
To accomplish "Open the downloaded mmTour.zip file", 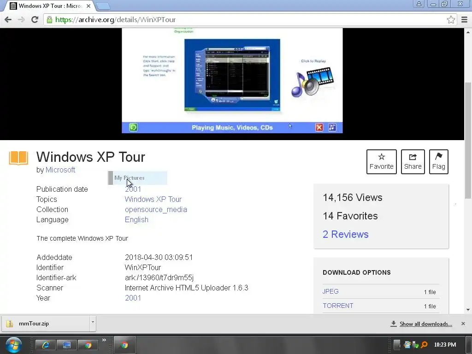I will pos(46,324).
